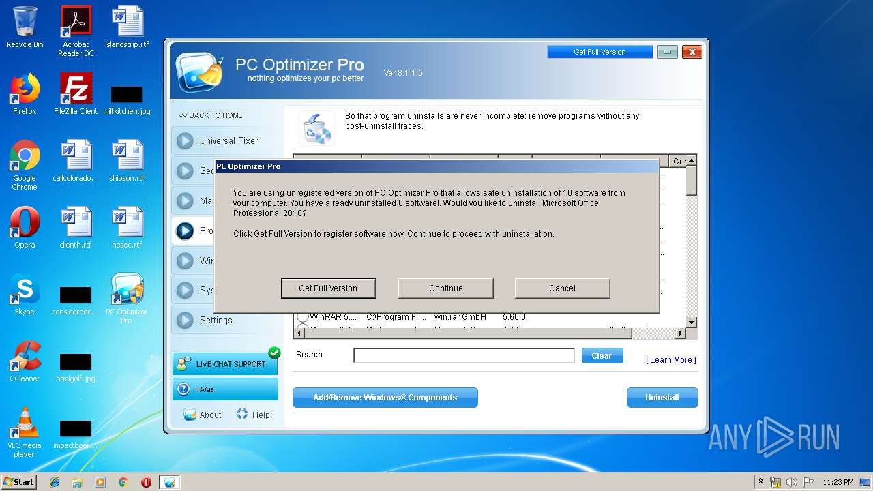Viewport: 873px width, 491px height.
Task: Click the 5.60.0 version cell
Action: click(514, 317)
